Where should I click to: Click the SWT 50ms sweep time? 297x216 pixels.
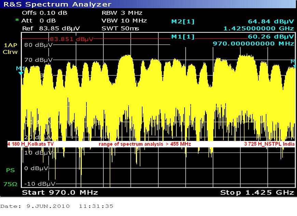pos(120,28)
